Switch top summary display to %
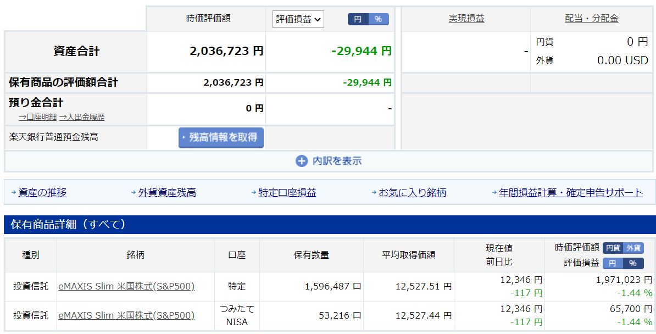 tap(378, 19)
